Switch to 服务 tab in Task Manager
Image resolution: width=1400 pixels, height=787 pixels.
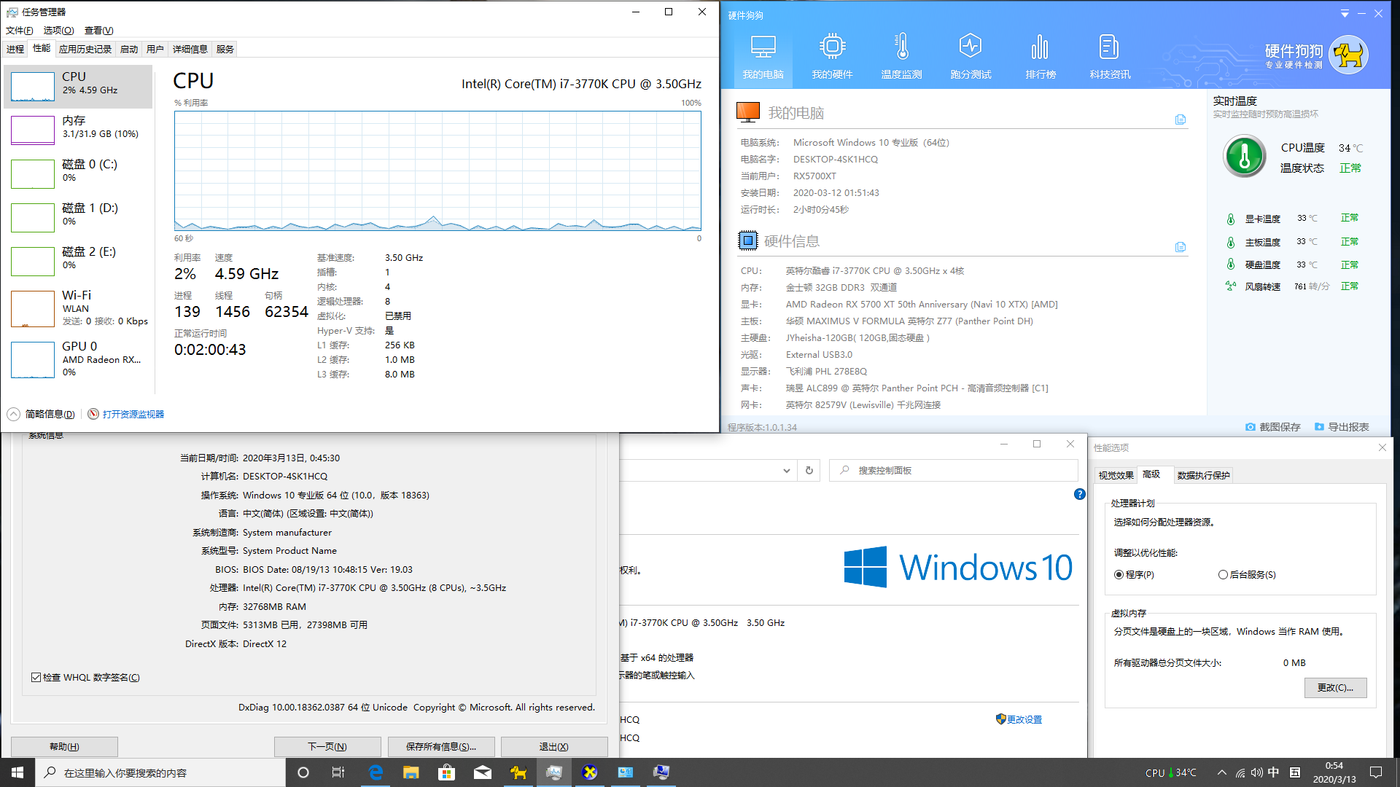[225, 50]
